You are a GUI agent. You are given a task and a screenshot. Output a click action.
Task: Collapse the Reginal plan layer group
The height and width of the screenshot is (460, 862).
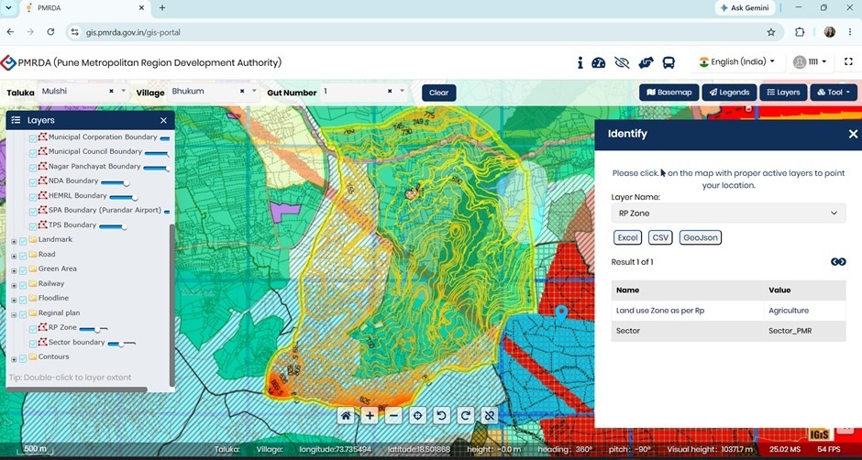[14, 314]
